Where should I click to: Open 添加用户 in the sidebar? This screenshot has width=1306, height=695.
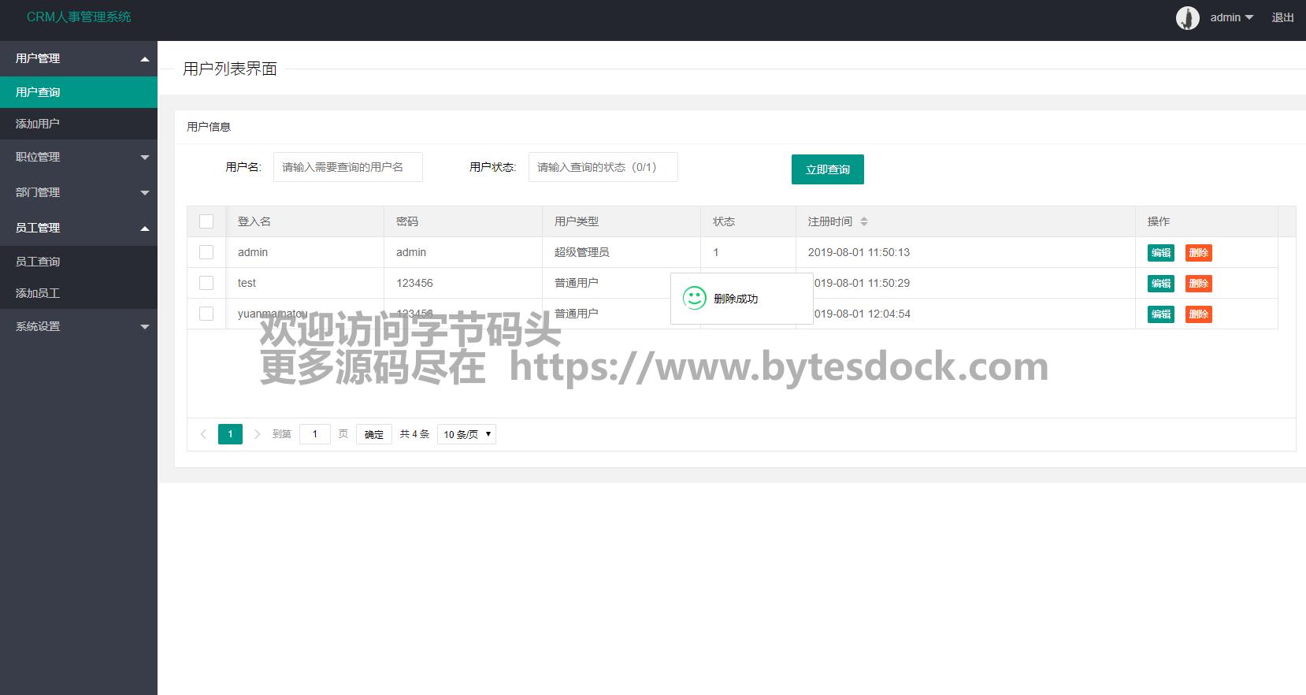pyautogui.click(x=38, y=124)
